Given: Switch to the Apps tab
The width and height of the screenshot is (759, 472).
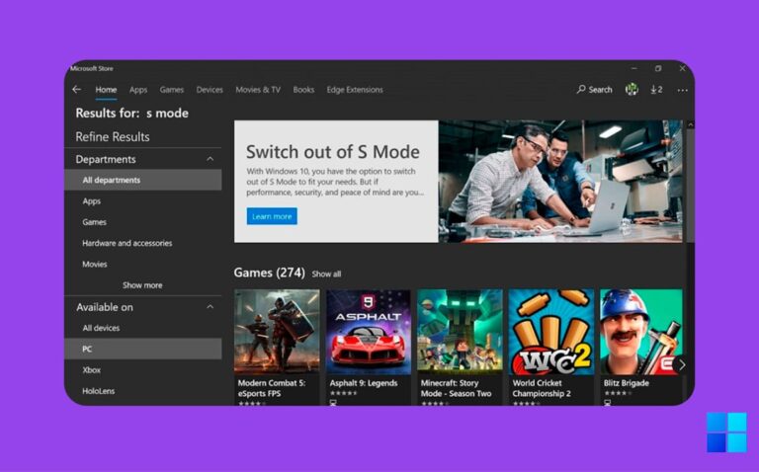Looking at the screenshot, I should pos(138,90).
